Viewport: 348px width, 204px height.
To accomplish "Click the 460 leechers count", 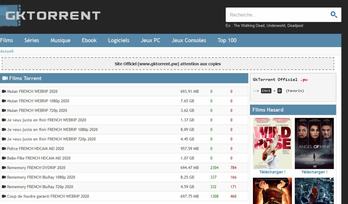I will 233,196.
